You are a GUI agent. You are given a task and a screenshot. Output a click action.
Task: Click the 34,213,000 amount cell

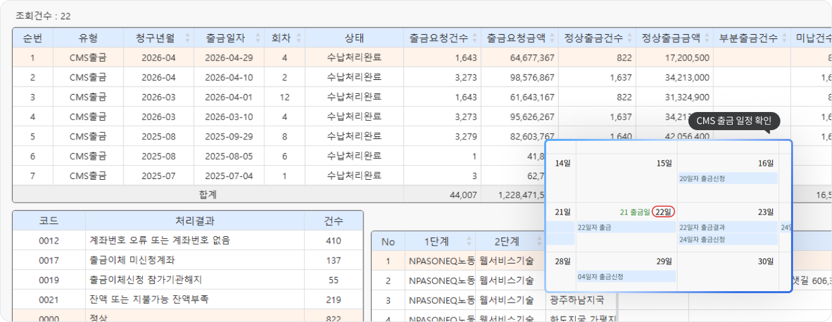(674, 77)
